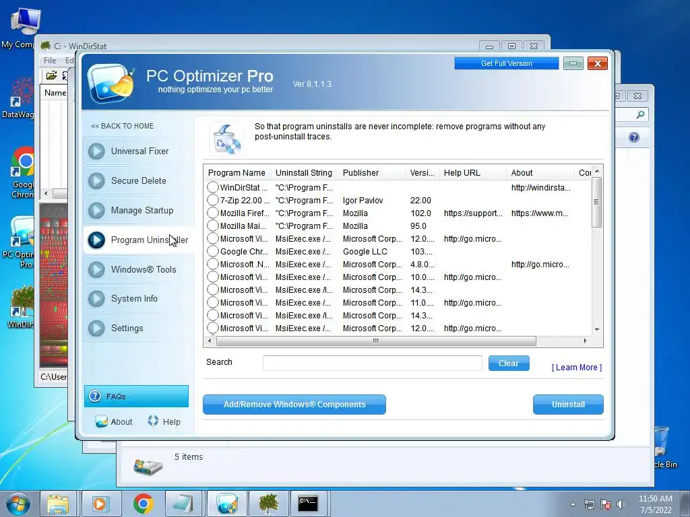Click Google LLC publisher cell

365,252
